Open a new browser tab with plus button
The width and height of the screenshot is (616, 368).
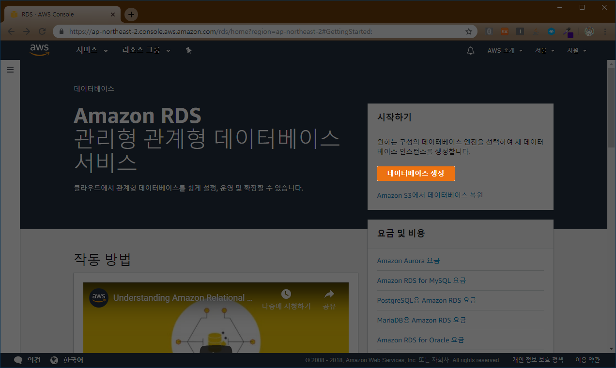click(131, 15)
